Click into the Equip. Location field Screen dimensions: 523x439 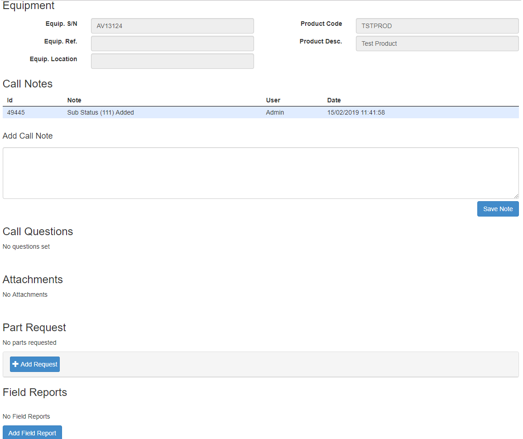pos(172,61)
